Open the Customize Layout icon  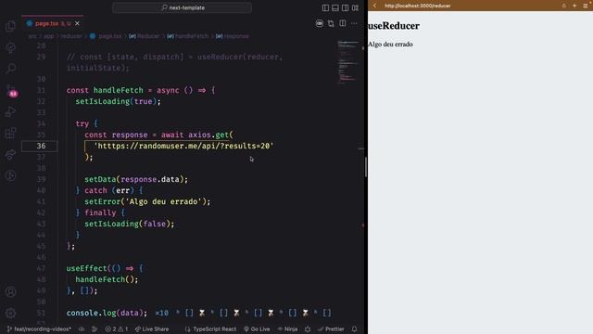355,7
